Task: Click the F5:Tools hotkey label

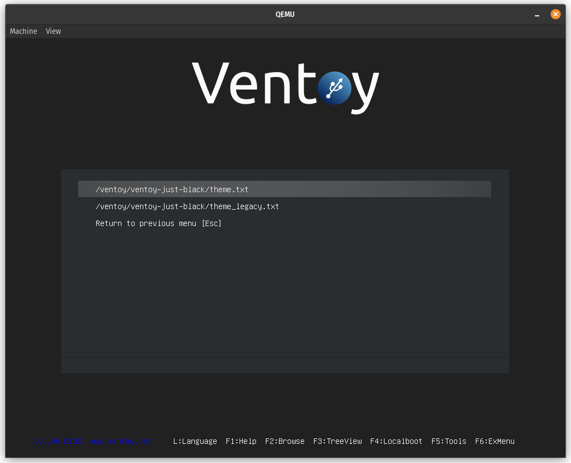Action: tap(448, 441)
